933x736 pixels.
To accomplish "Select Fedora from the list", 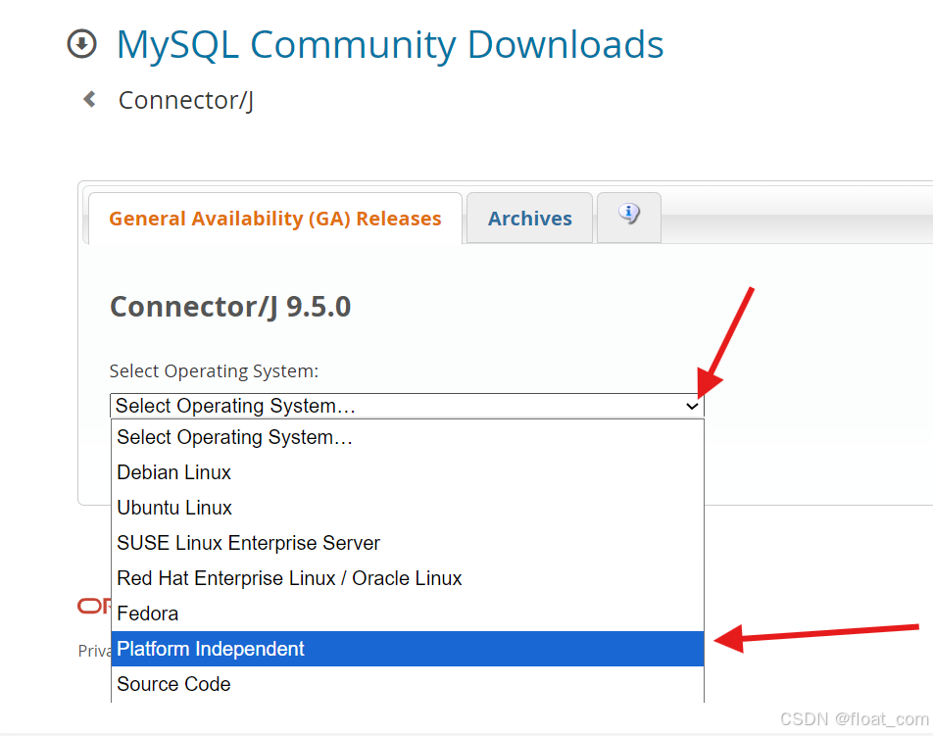I will [408, 613].
